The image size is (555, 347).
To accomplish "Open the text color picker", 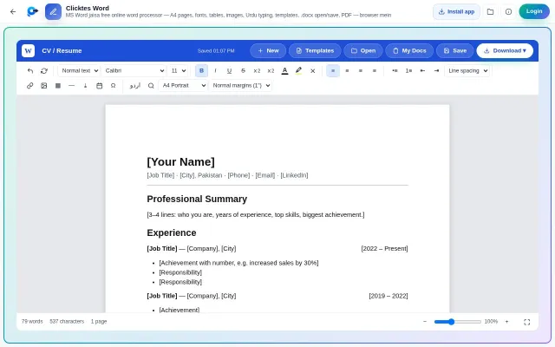I will (284, 71).
